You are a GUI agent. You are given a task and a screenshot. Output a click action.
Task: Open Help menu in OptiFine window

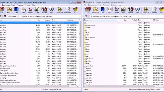(33, 5)
